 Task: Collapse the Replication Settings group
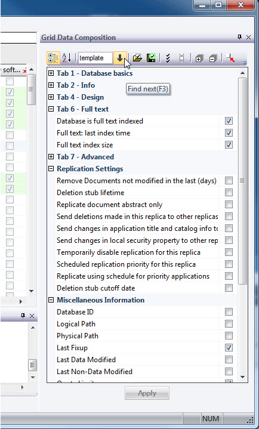51,169
